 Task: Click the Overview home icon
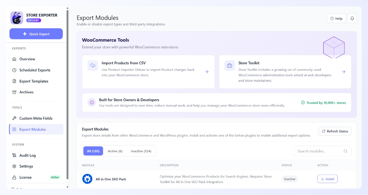point(14,59)
